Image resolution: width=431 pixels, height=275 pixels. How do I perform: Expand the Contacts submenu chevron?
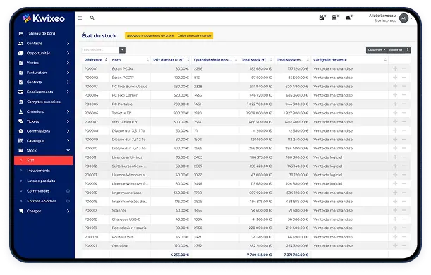point(68,44)
